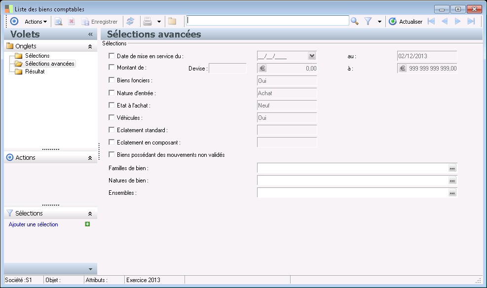The image size is (487, 288).
Task: Click the folder icon in toolbar
Action: pyautogui.click(x=172, y=21)
